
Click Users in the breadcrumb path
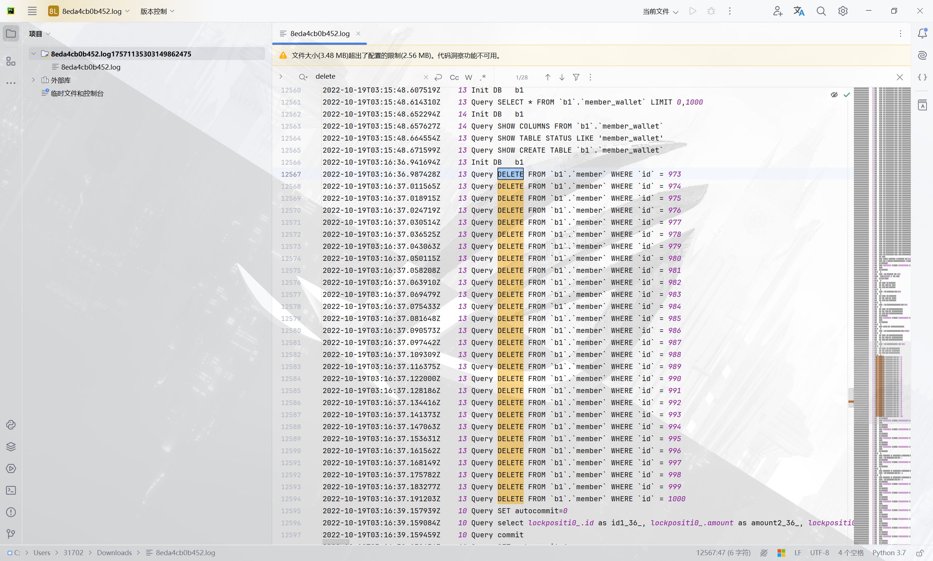click(x=42, y=553)
